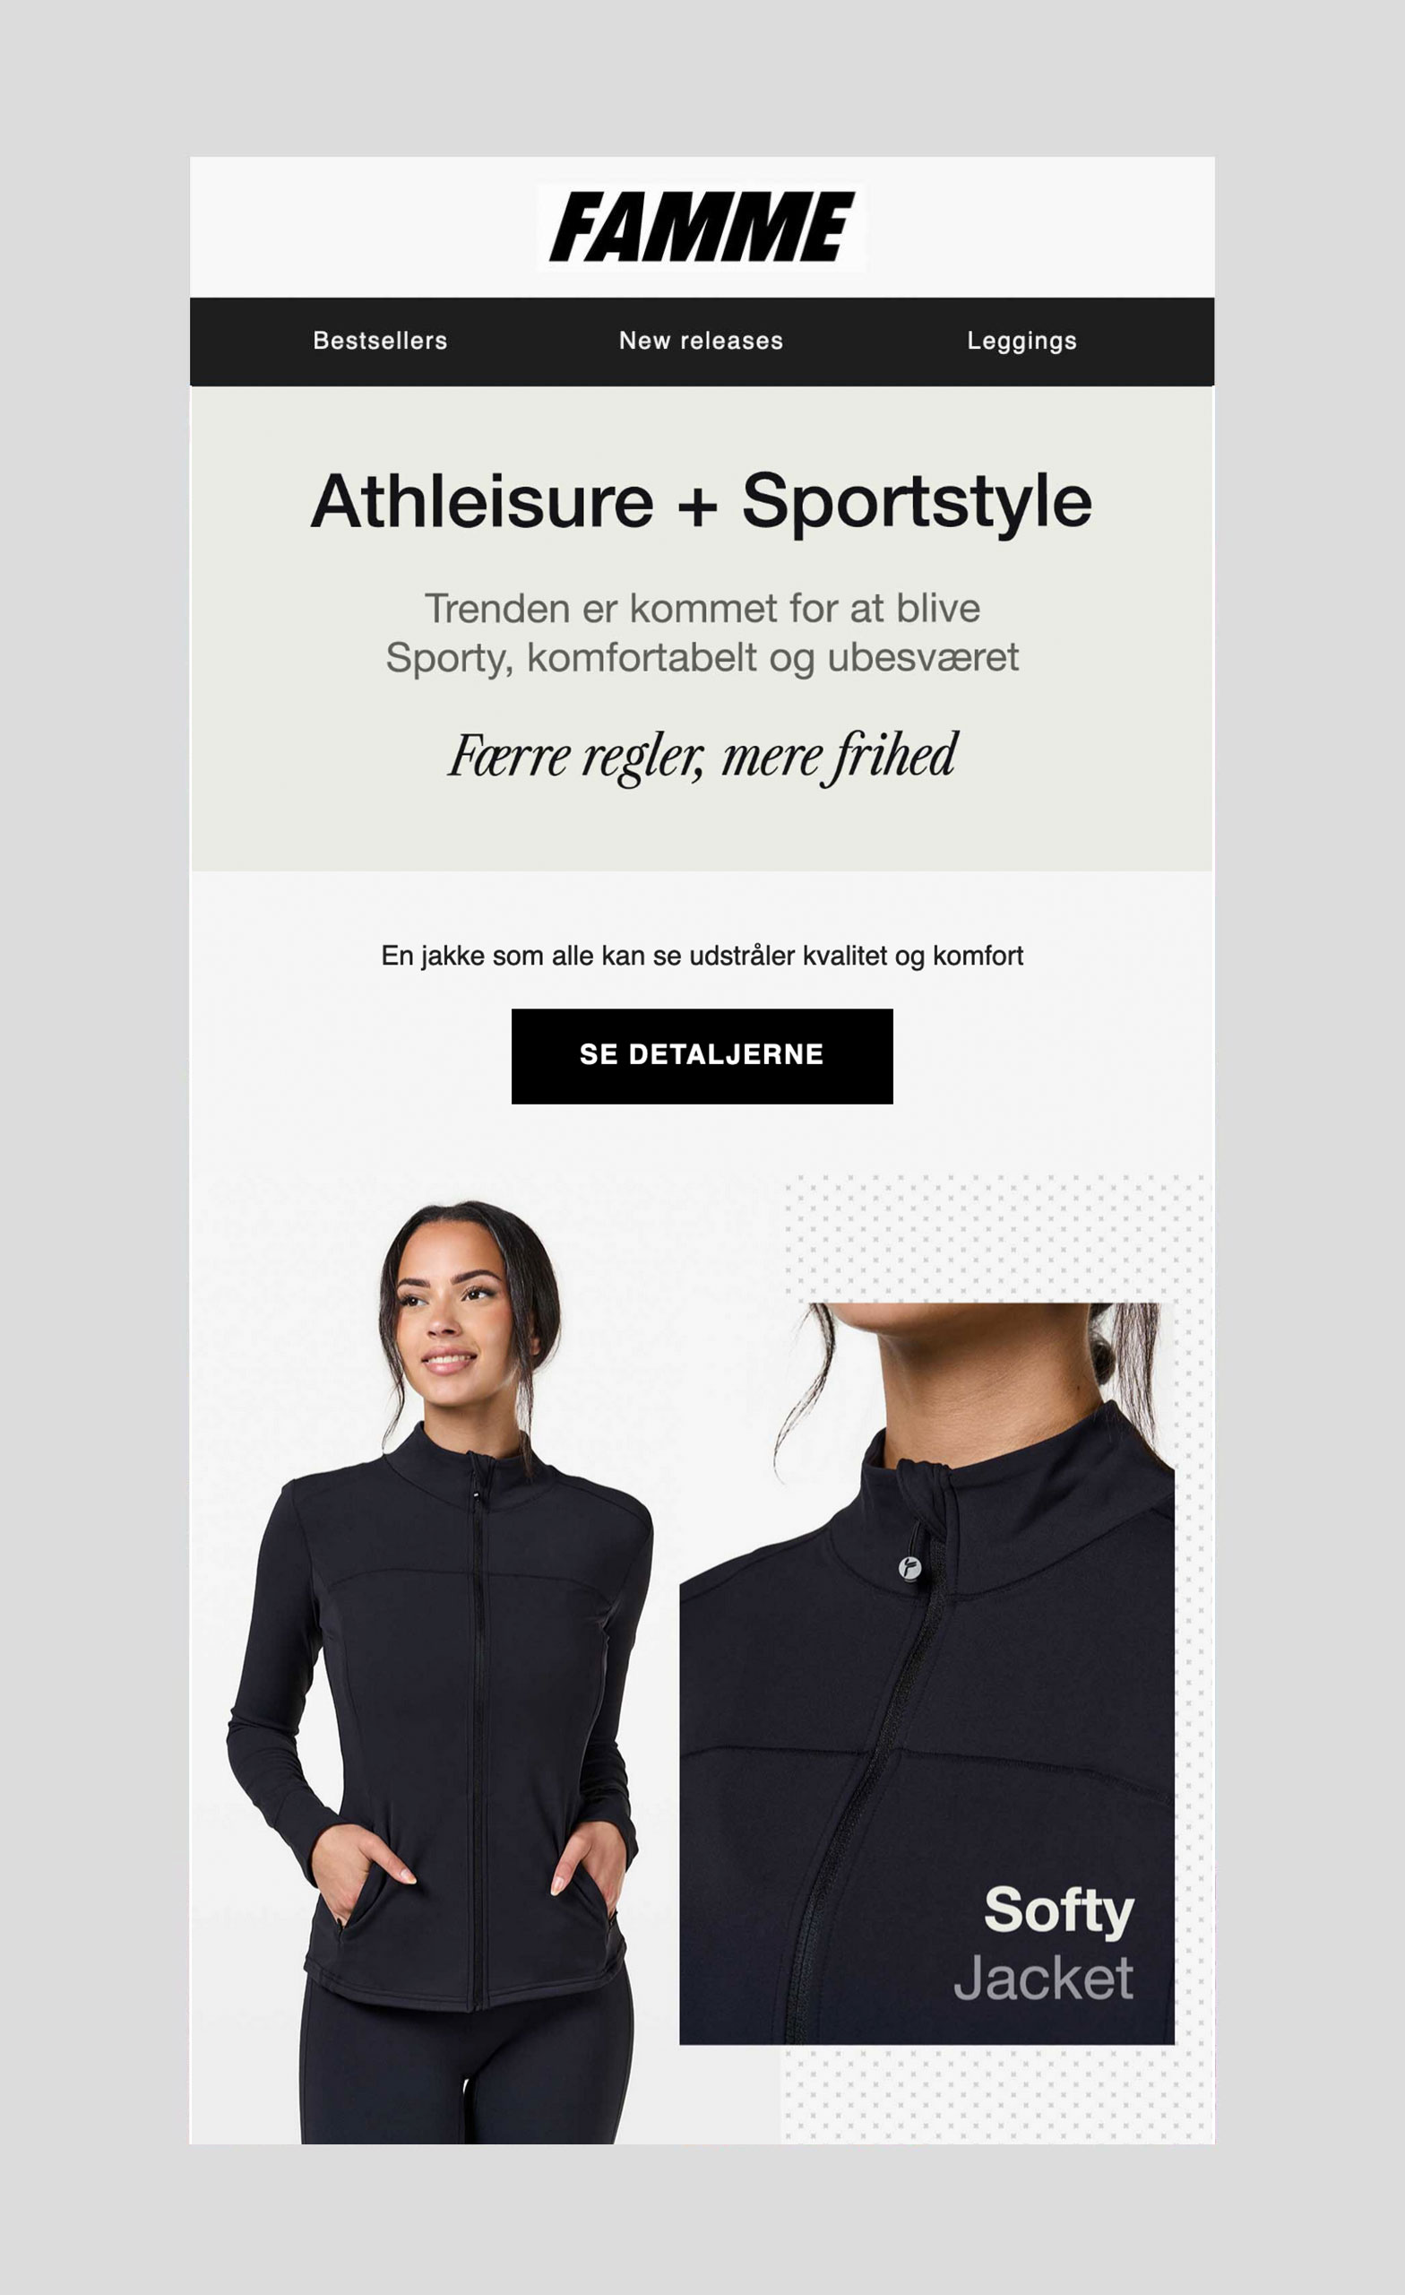
Task: Click the round logo zipper pull bead
Action: click(x=909, y=1567)
